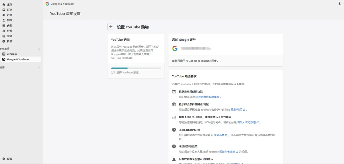Image resolution: width=344 pixels, height=164 pixels.
Task: Click the YouTube 频道要求 heading
Action: tap(184, 76)
